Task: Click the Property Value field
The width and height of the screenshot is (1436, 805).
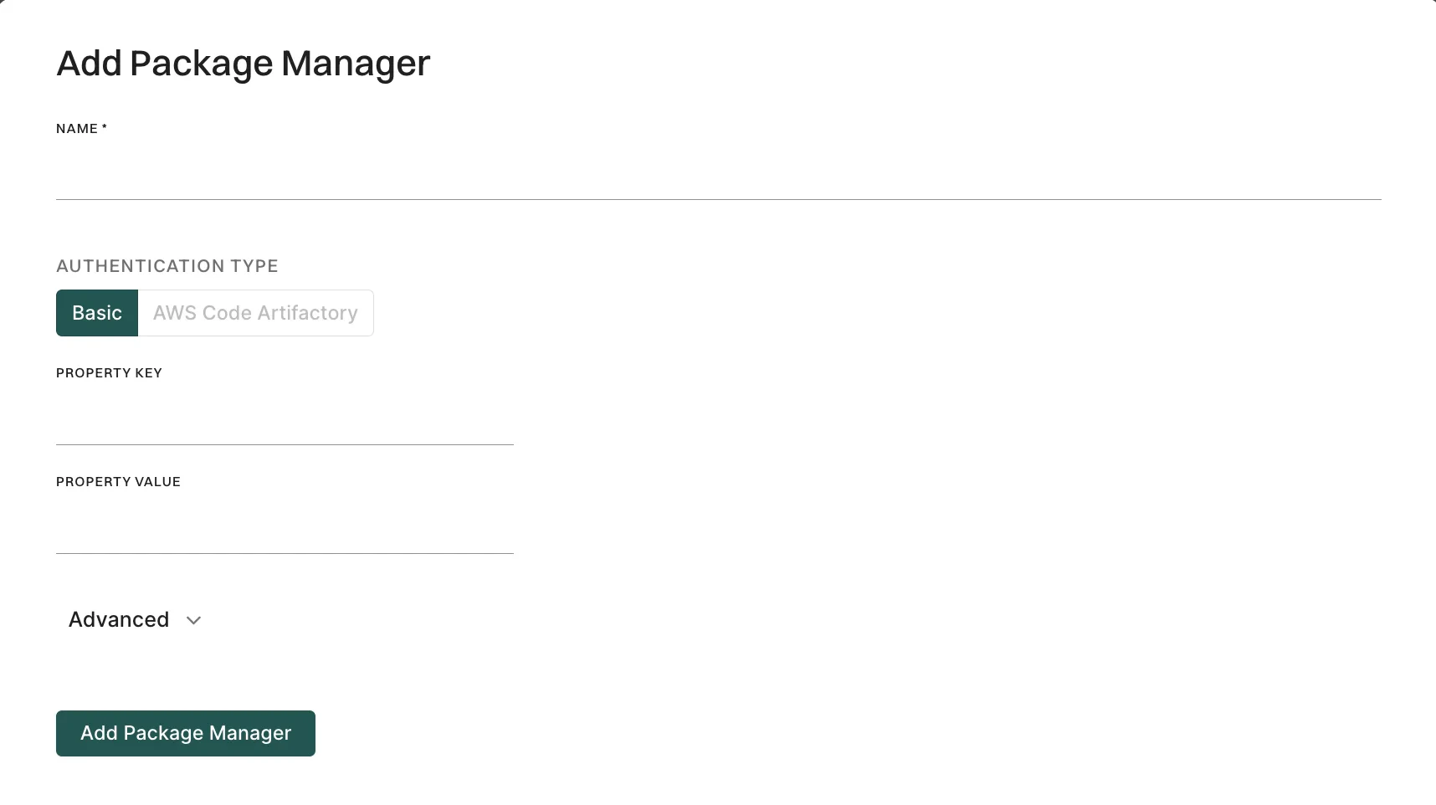Action: pyautogui.click(x=285, y=536)
